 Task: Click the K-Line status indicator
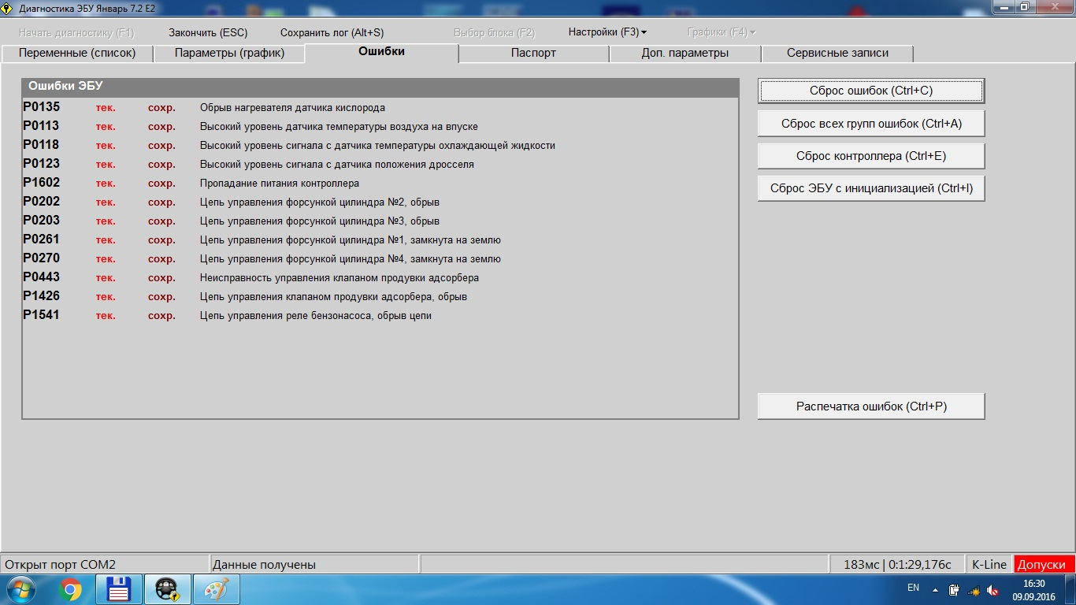click(989, 564)
